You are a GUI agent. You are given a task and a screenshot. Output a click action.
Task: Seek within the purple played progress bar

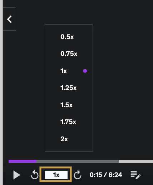pyautogui.click(x=22, y=161)
